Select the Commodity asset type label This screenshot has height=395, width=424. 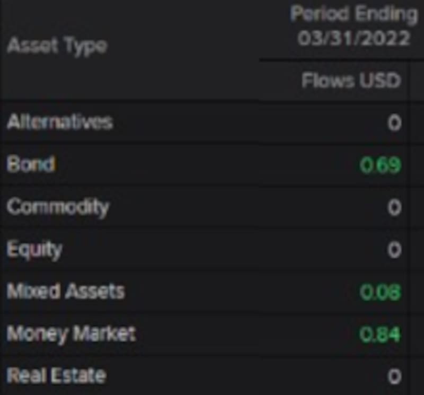coord(58,207)
